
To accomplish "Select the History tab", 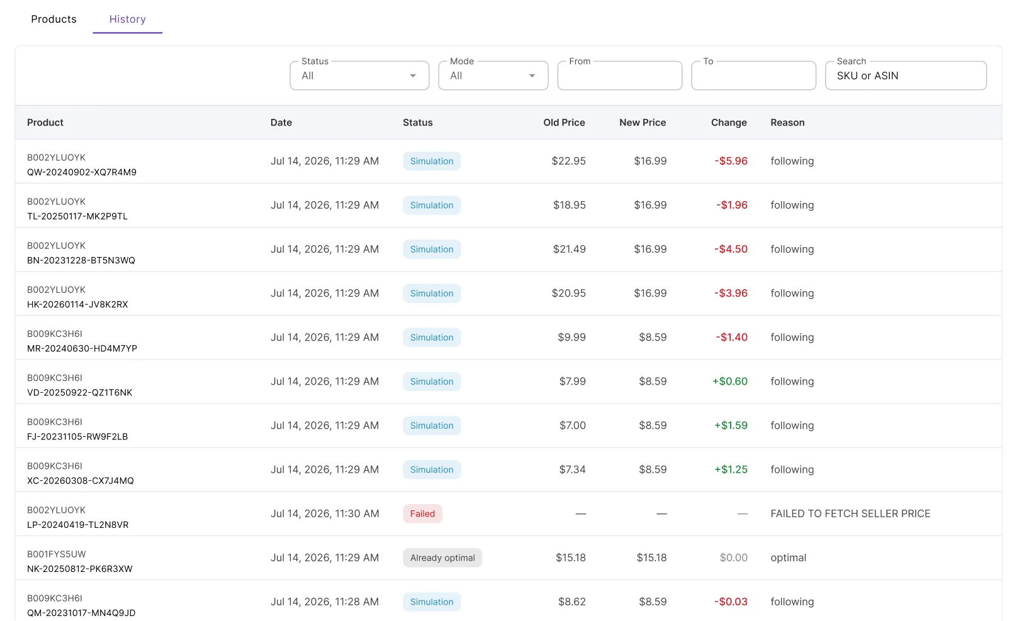I will (x=128, y=19).
